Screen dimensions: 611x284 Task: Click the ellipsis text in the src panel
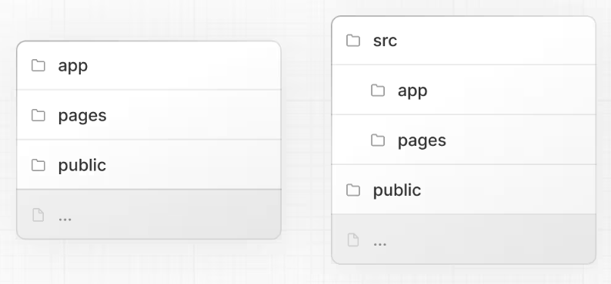pyautogui.click(x=380, y=243)
